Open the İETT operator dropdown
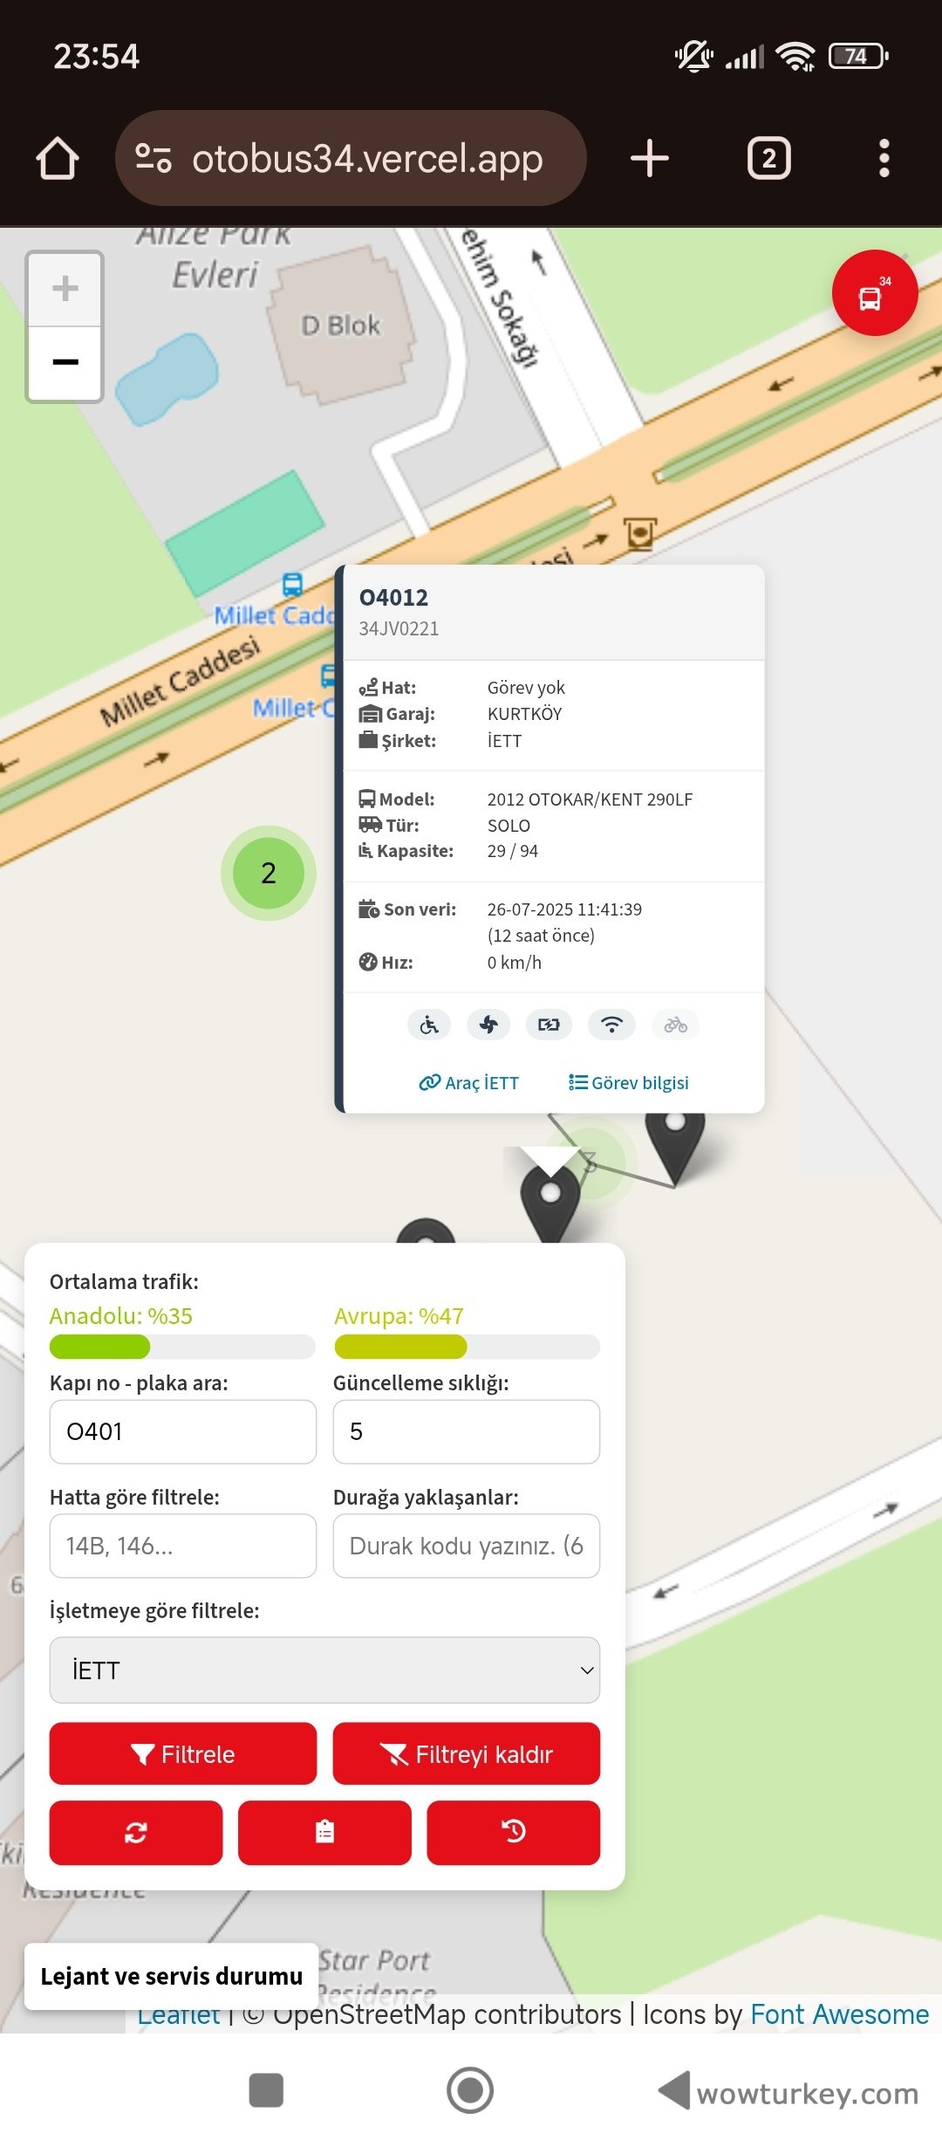 tap(324, 1670)
